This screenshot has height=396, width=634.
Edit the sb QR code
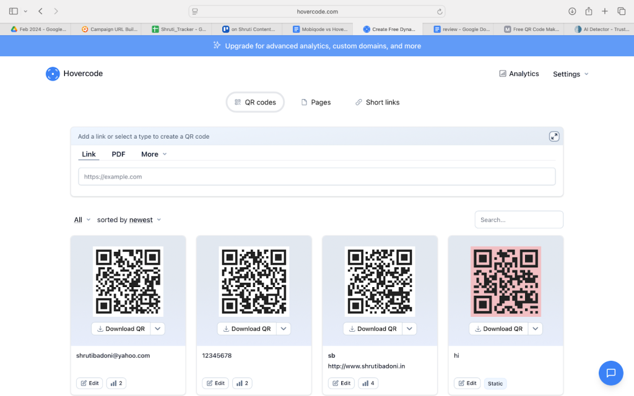coord(341,383)
